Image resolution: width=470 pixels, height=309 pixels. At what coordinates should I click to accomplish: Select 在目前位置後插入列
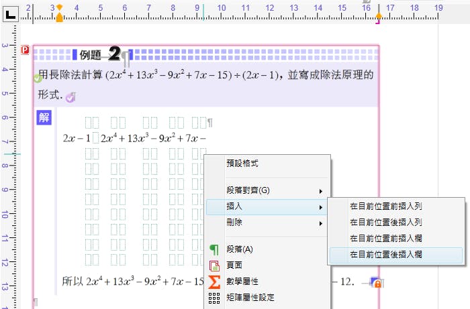[x=395, y=222]
